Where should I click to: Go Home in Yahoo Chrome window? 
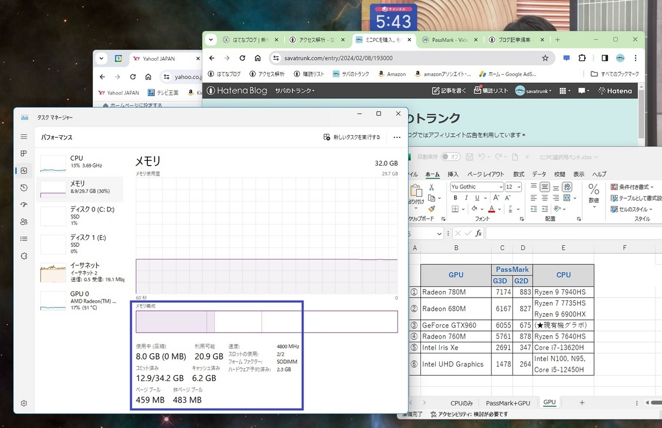[x=148, y=77]
